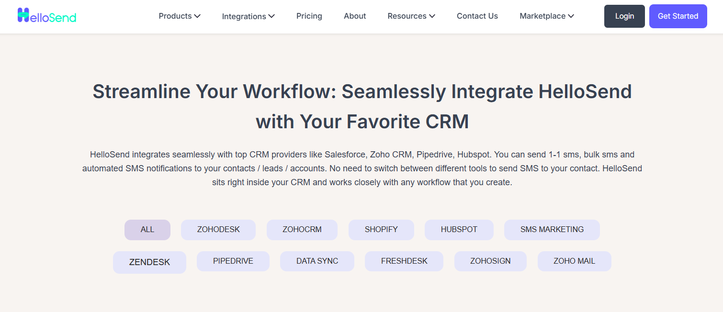The image size is (723, 312).
Task: Open the Products menu
Action: (x=180, y=16)
